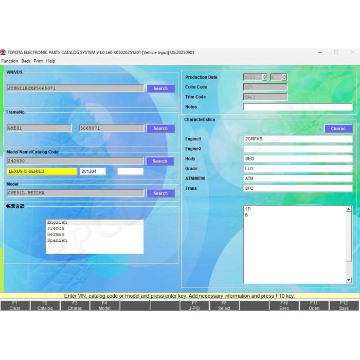Select German in language list

95,235
